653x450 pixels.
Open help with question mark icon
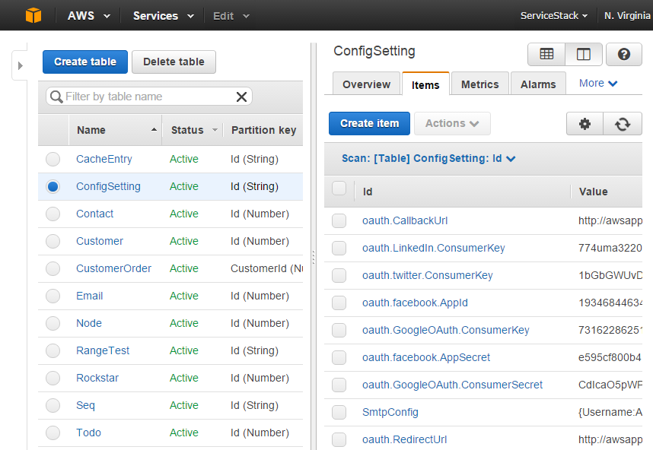624,54
